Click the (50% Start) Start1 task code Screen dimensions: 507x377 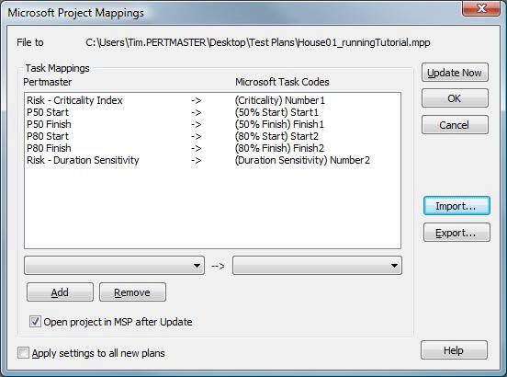[276, 112]
